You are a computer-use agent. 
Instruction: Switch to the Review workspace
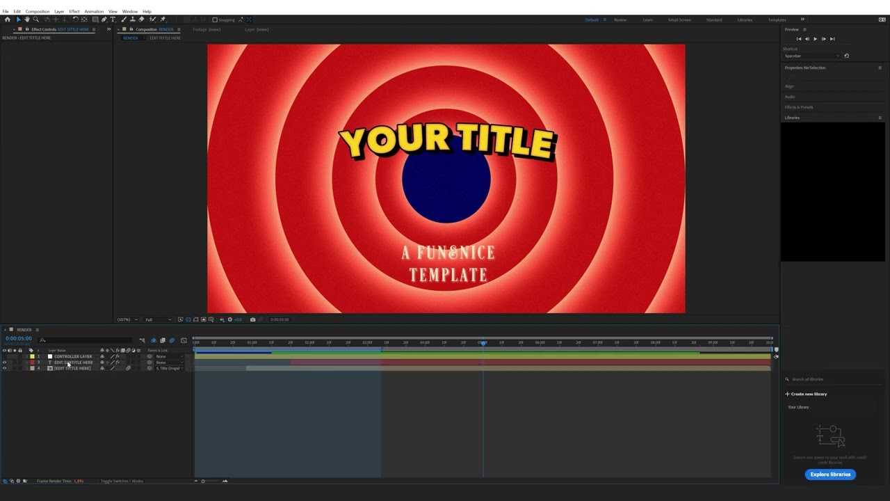click(x=620, y=19)
